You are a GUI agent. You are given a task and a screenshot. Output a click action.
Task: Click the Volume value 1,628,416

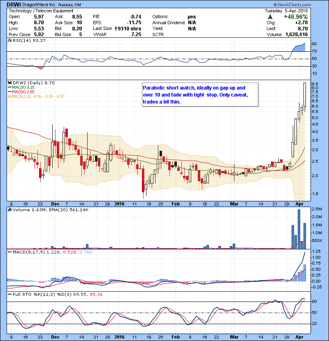pyautogui.click(x=297, y=35)
